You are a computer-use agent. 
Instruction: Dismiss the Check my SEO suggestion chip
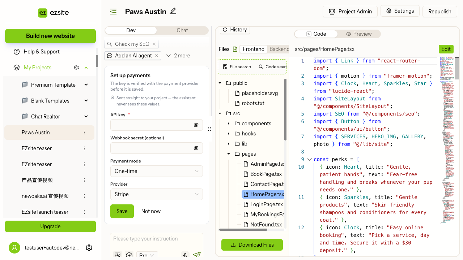154,44
